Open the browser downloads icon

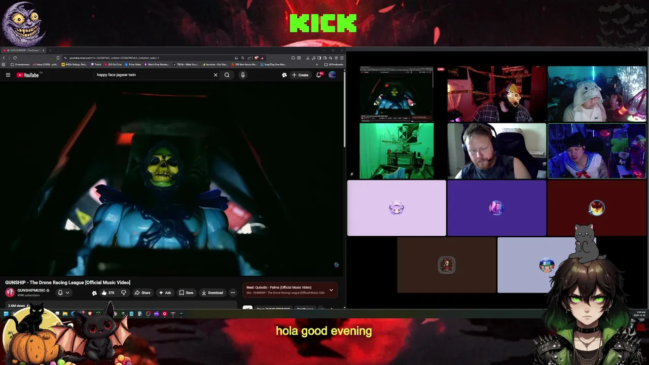(308, 58)
